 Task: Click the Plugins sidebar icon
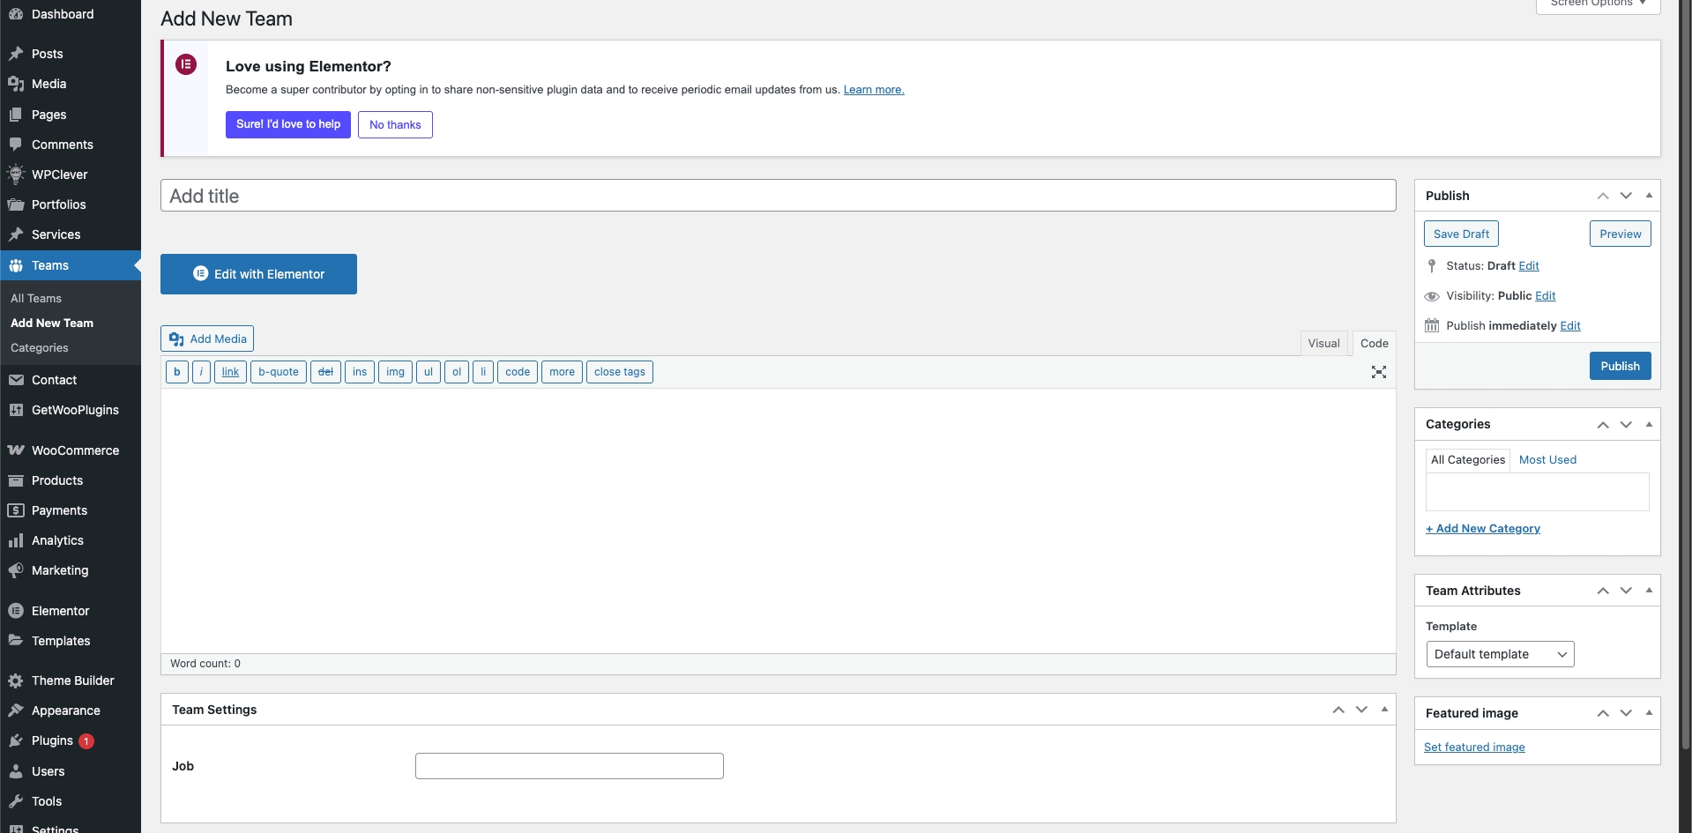(16, 741)
